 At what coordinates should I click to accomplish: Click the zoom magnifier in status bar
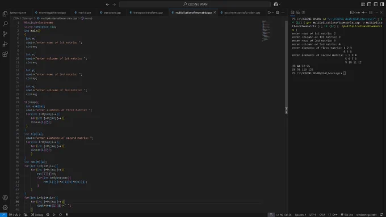click(271, 215)
